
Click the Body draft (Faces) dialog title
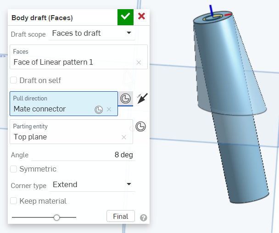click(x=42, y=18)
